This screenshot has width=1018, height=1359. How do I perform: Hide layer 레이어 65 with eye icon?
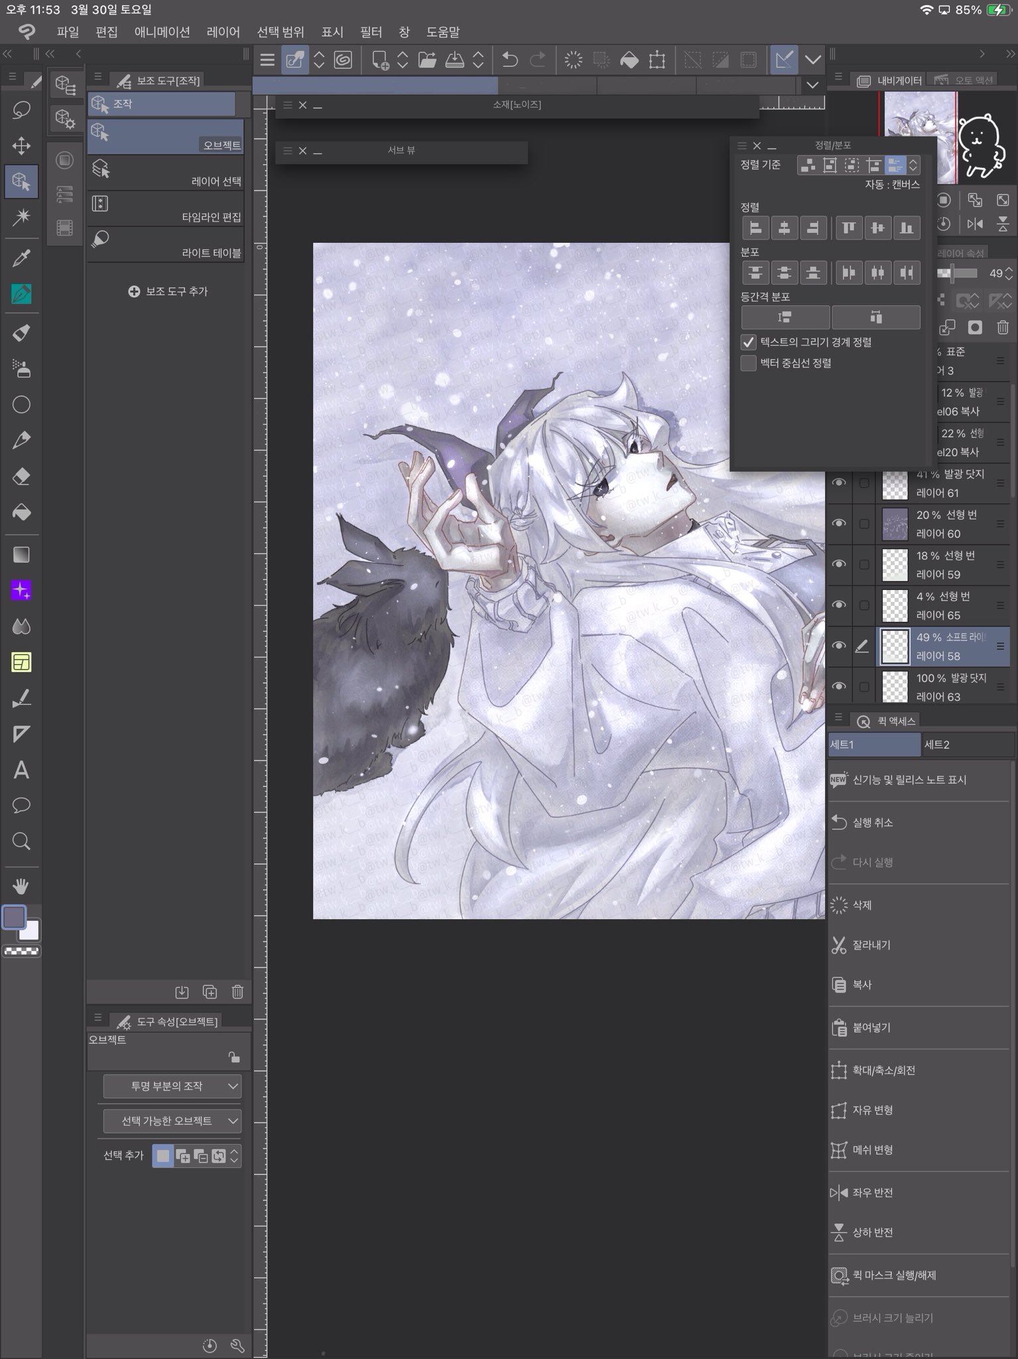[x=839, y=605]
